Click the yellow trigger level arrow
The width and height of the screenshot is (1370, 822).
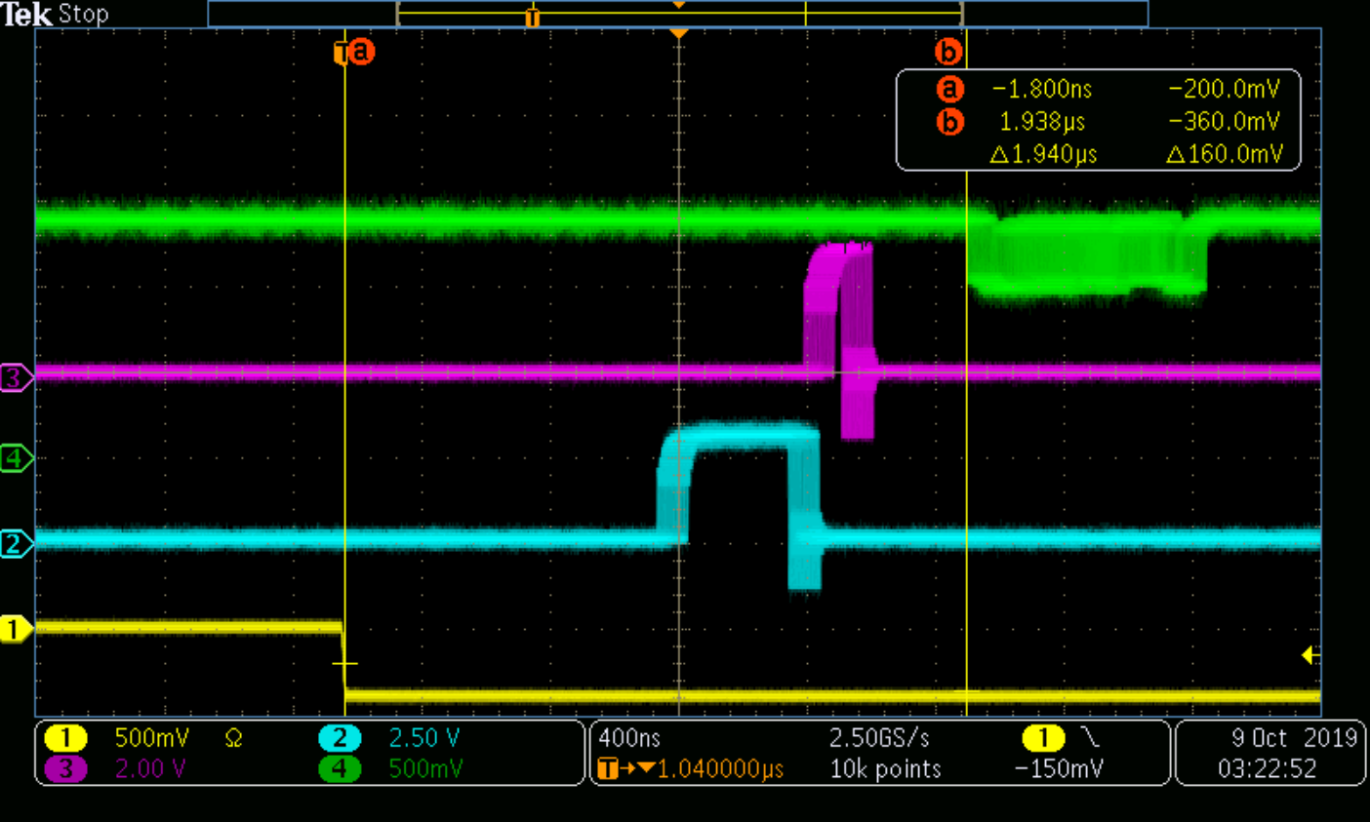(x=1310, y=655)
